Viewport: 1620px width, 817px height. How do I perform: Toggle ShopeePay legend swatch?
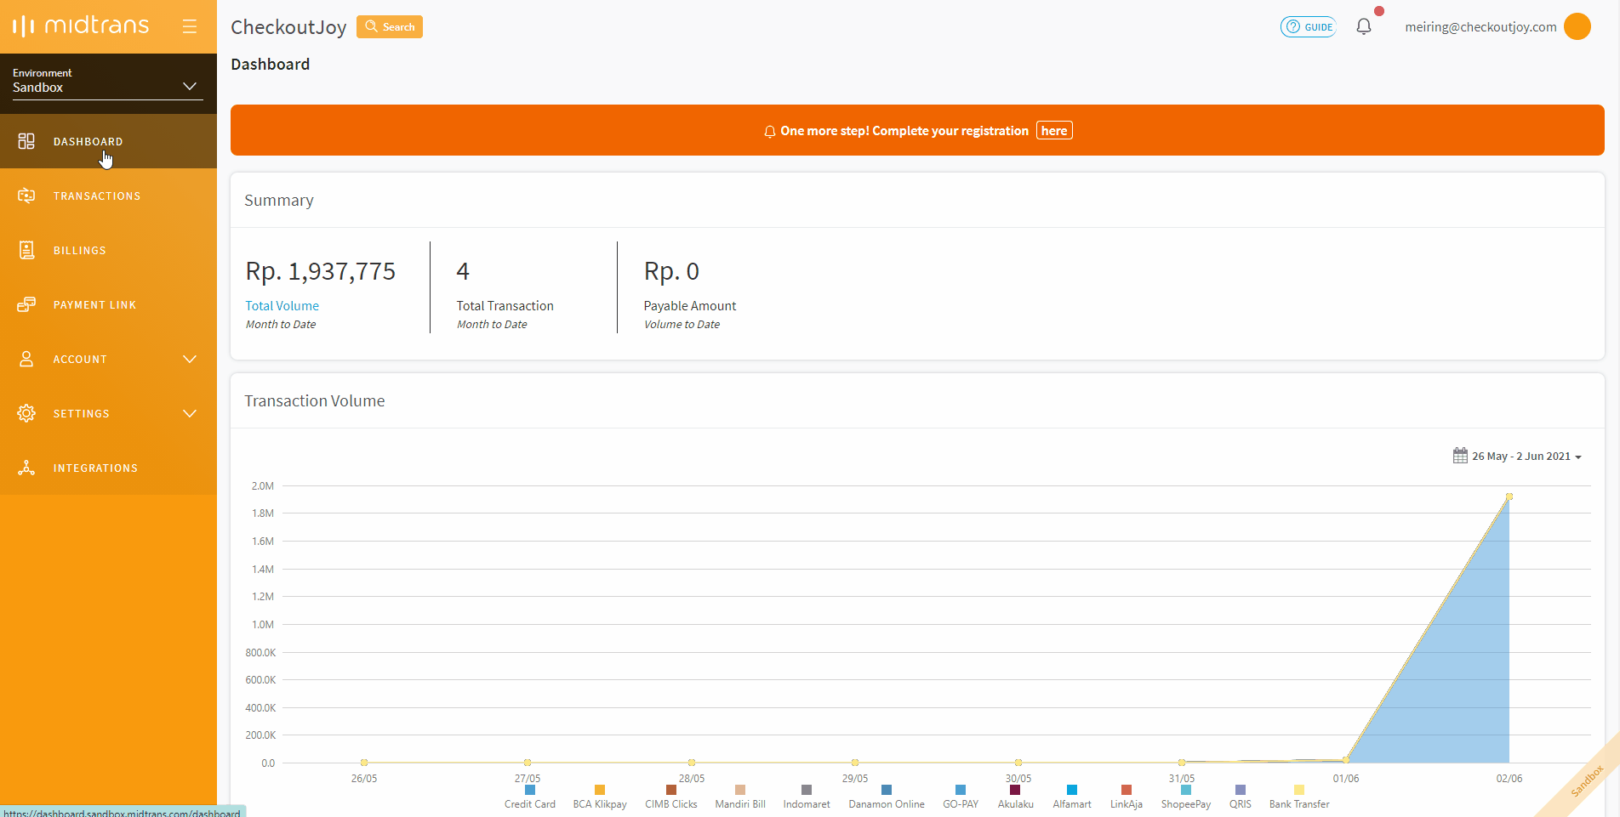(x=1186, y=790)
